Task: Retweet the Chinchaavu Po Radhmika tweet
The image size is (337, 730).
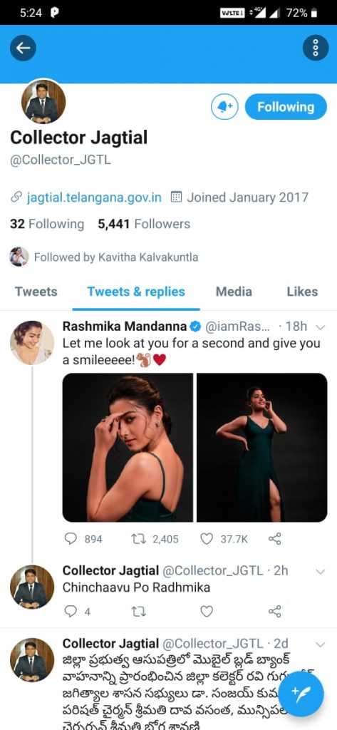Action: click(x=138, y=611)
